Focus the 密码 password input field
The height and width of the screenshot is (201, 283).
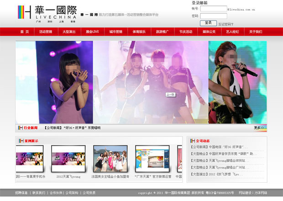213,16
